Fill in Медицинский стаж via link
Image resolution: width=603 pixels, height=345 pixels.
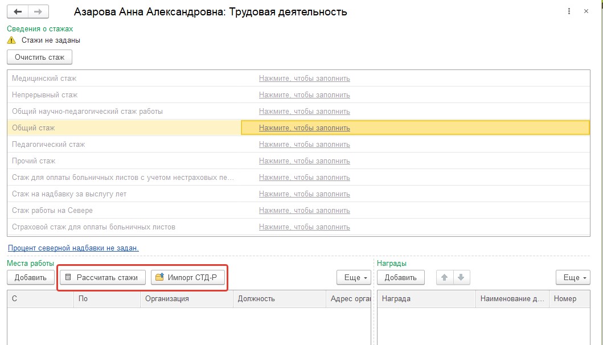304,79
